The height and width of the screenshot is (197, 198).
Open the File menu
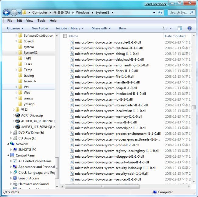(x=10, y=21)
